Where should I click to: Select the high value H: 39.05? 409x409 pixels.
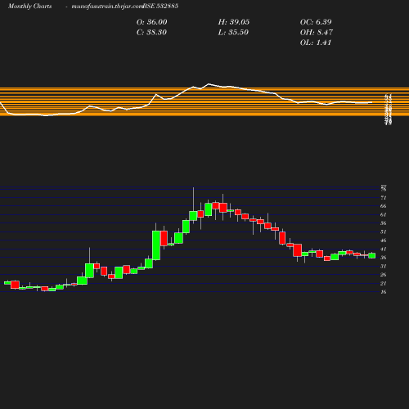coord(234,22)
